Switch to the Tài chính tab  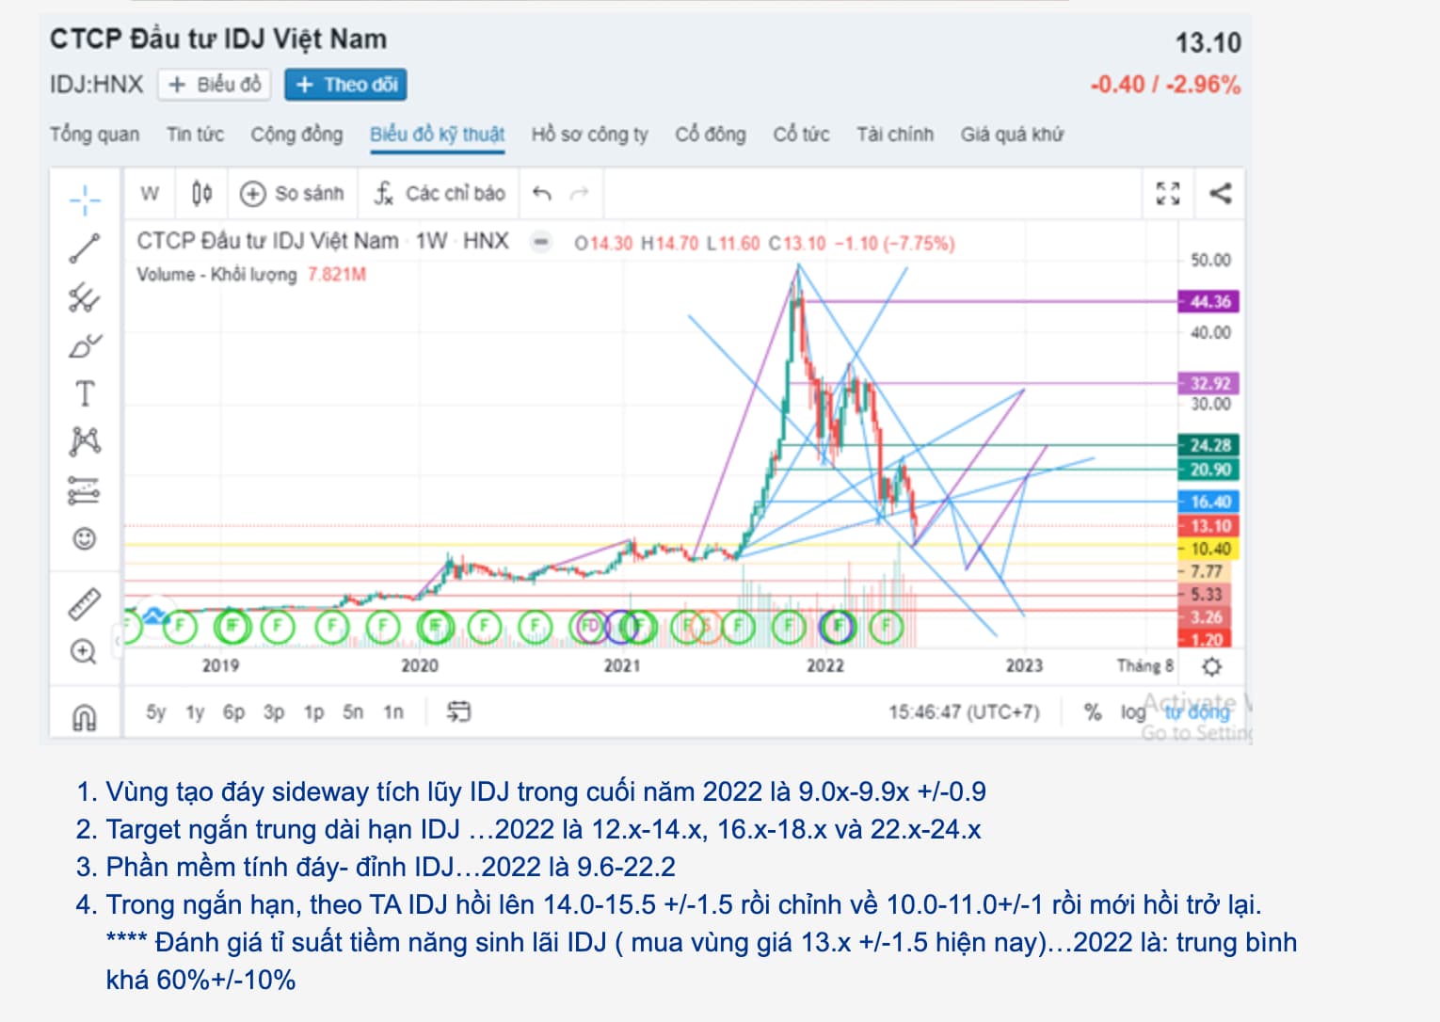point(895,135)
